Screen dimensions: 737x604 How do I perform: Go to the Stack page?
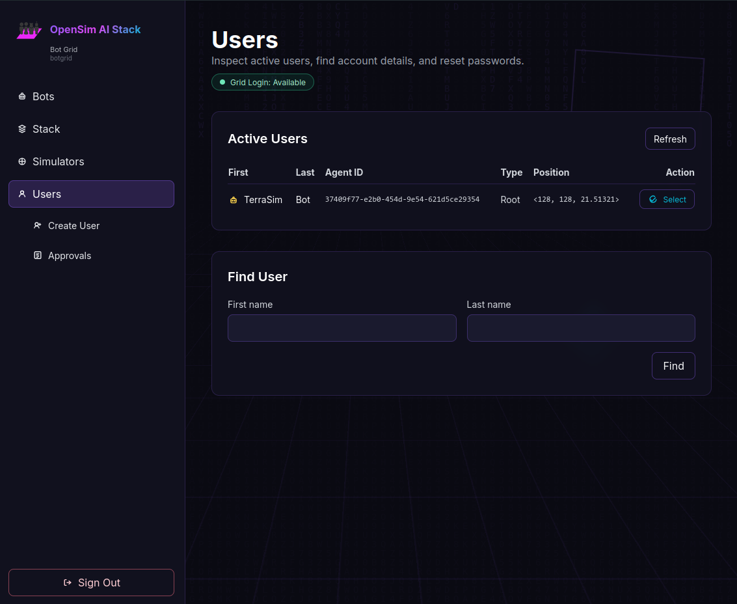click(x=91, y=129)
